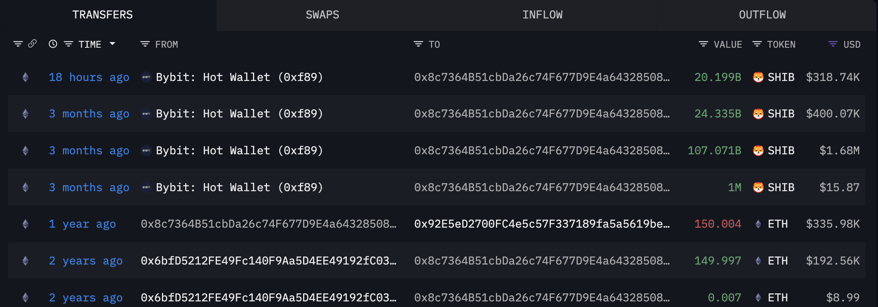Image resolution: width=878 pixels, height=307 pixels.
Task: Switch to the SWAPS tab
Action: (x=322, y=15)
